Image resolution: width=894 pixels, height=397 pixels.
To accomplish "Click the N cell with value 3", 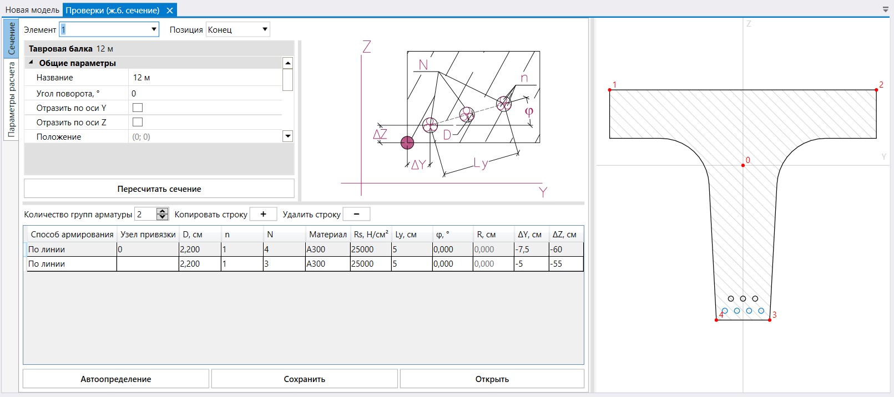I will pos(284,264).
